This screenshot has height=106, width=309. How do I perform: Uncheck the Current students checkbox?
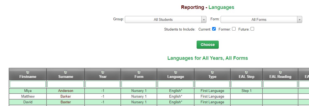(214, 29)
